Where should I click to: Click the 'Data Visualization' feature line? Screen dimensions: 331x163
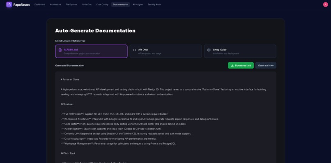pos(108,139)
